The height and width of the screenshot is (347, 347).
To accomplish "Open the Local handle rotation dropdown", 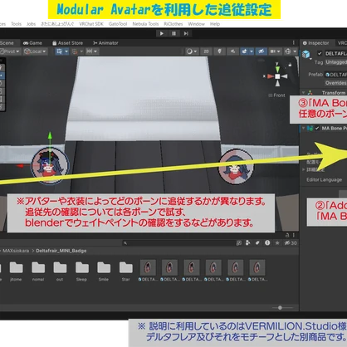I will 35,51.
